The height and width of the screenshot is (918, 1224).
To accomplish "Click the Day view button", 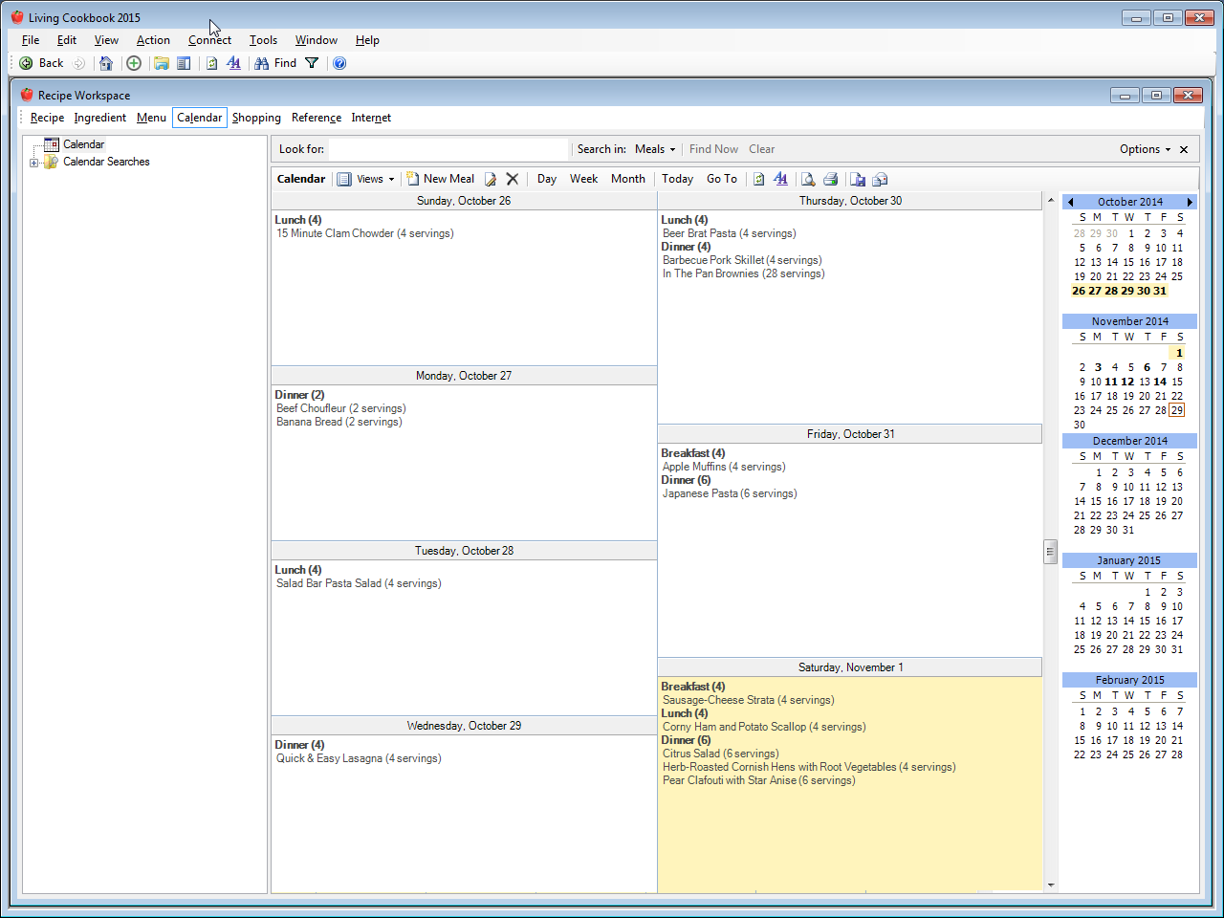I will [x=547, y=179].
